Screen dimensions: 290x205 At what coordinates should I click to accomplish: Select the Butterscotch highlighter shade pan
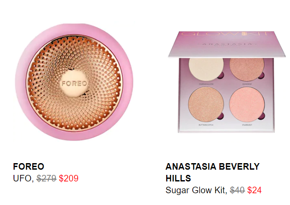[206, 104]
